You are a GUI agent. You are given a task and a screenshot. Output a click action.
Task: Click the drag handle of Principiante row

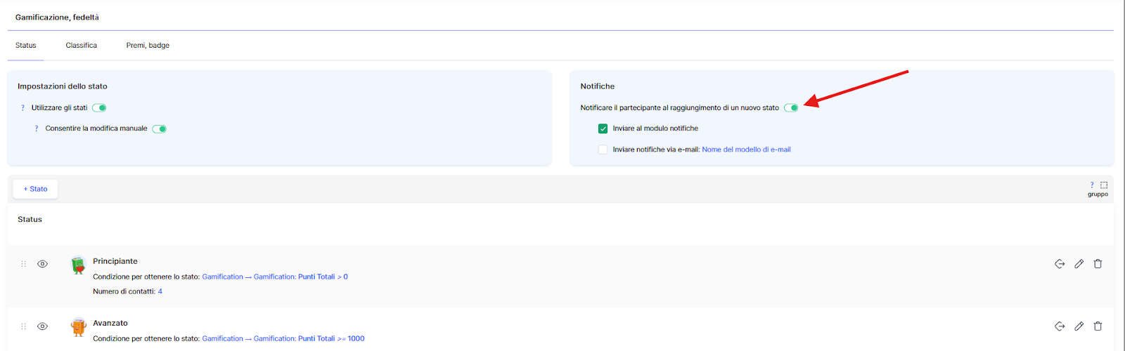click(23, 265)
